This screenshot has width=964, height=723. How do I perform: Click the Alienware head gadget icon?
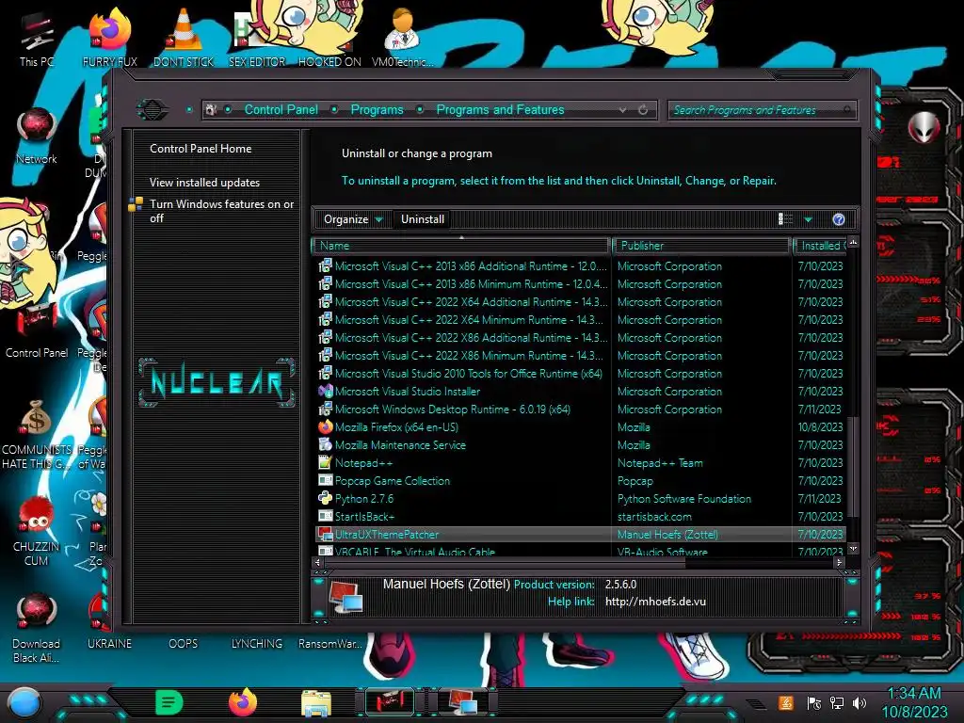tap(924, 127)
